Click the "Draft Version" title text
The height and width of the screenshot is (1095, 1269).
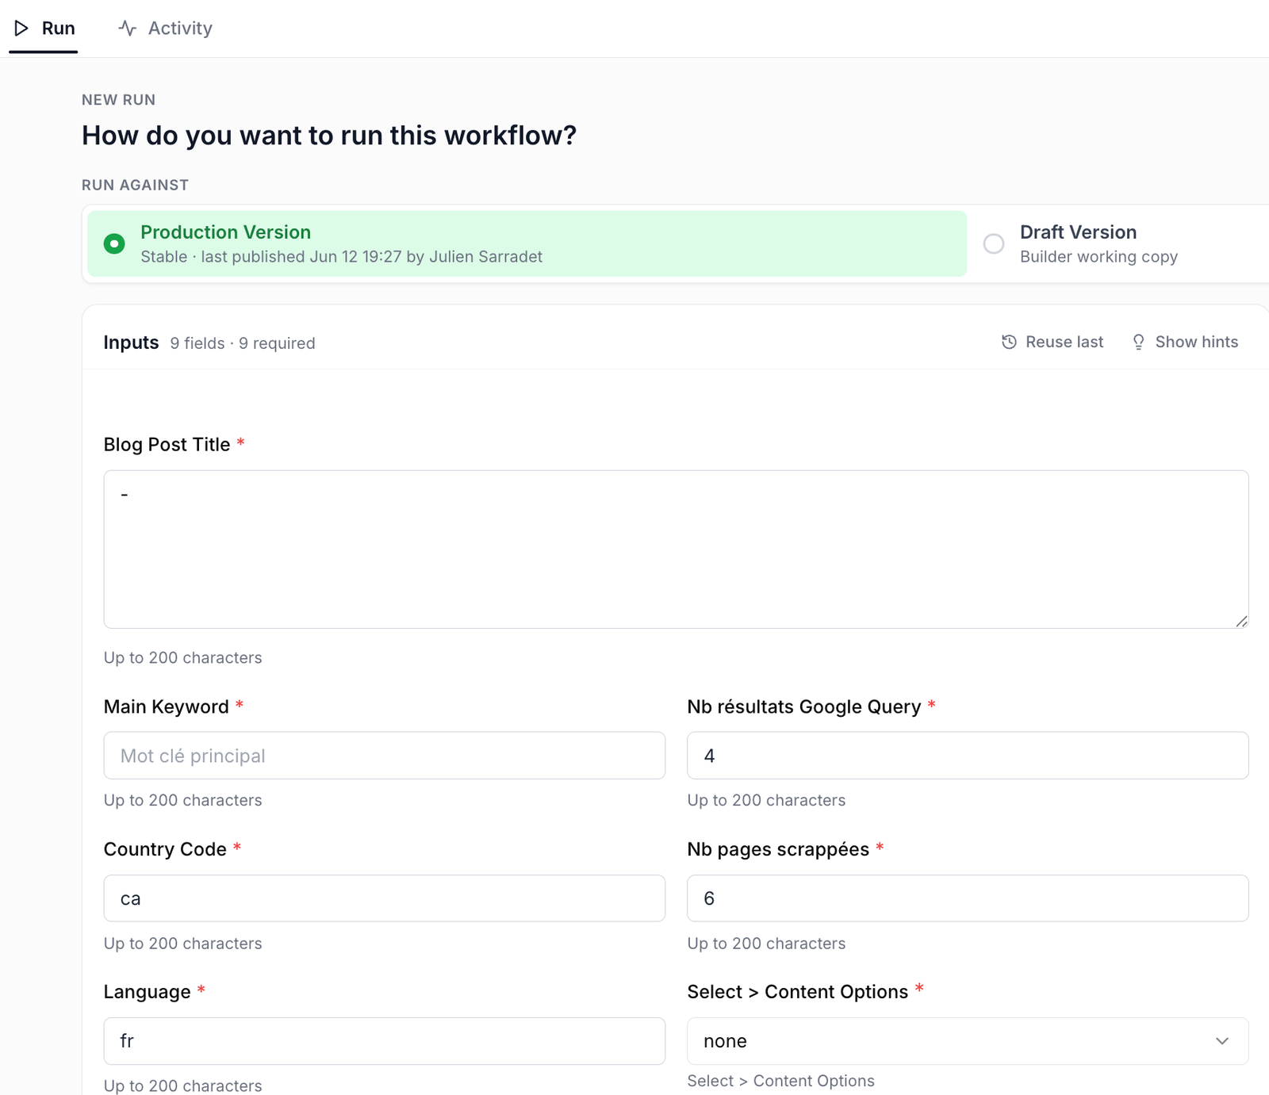[1078, 232]
